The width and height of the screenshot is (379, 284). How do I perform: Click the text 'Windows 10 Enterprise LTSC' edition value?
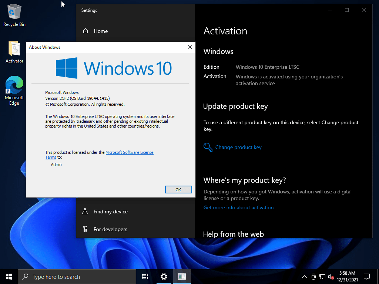pyautogui.click(x=267, y=67)
